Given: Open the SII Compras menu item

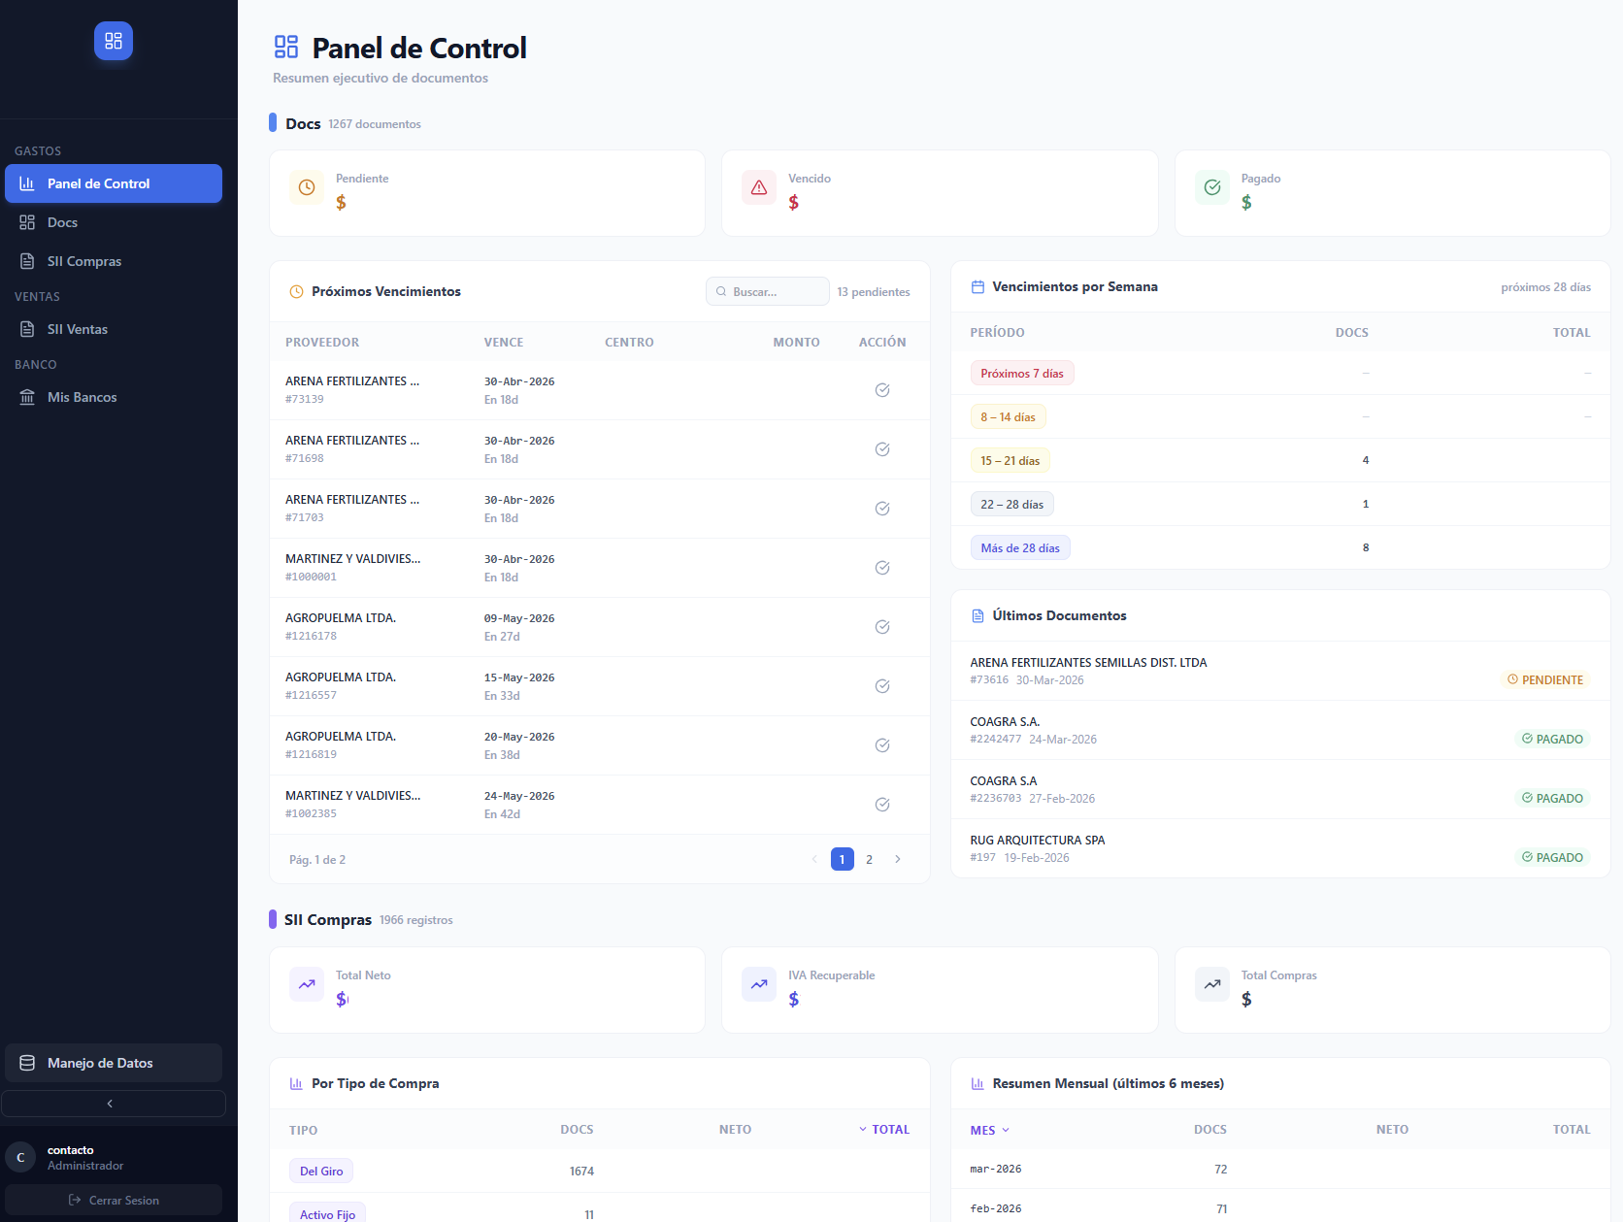Looking at the screenshot, I should click(114, 261).
